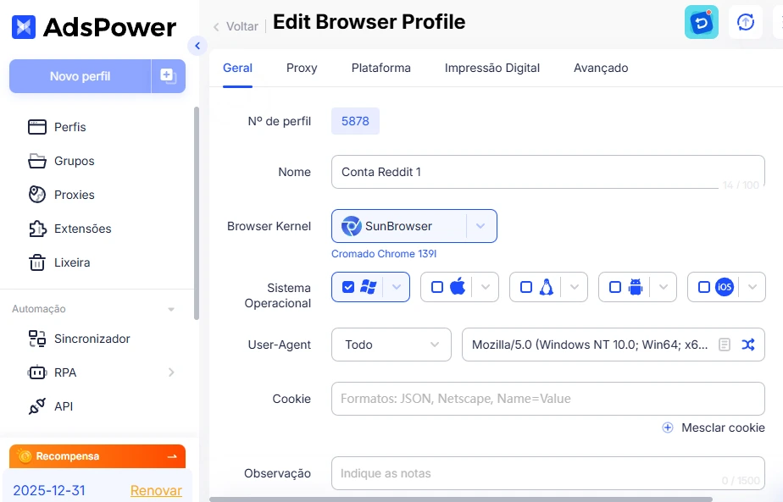Click the blue support chat icon
Viewport: 783px width, 502px height.
pos(701,23)
